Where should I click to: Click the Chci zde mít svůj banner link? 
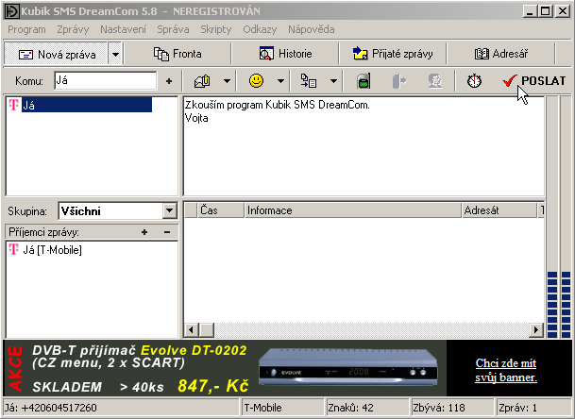point(506,370)
